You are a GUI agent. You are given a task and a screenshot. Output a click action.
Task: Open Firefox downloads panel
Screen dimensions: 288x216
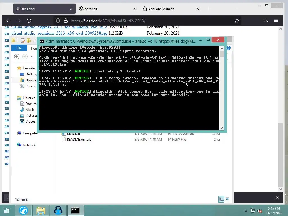(266, 21)
